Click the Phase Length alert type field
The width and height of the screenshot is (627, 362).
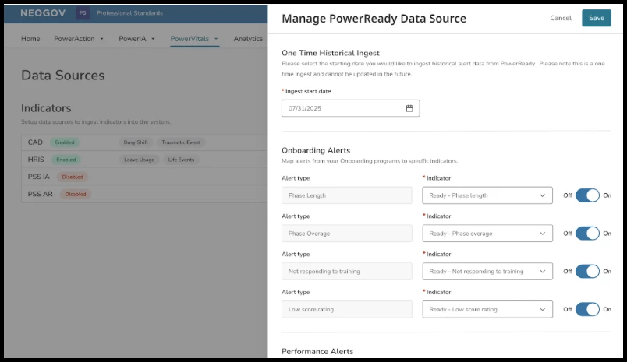[347, 195]
